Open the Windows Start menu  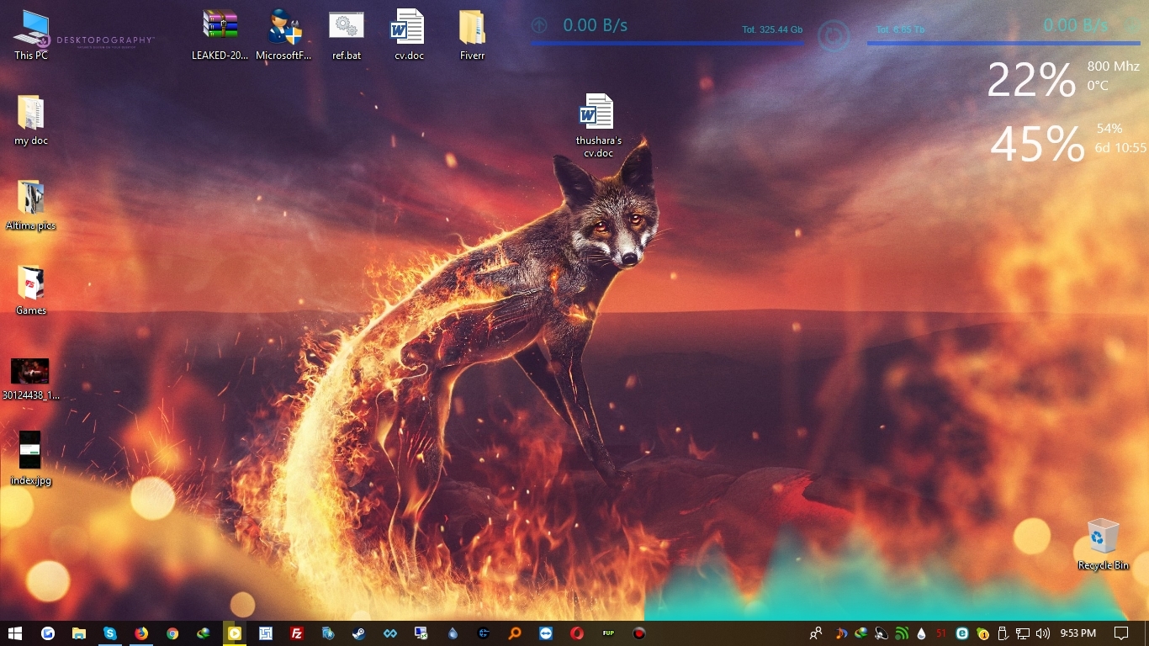pyautogui.click(x=15, y=633)
